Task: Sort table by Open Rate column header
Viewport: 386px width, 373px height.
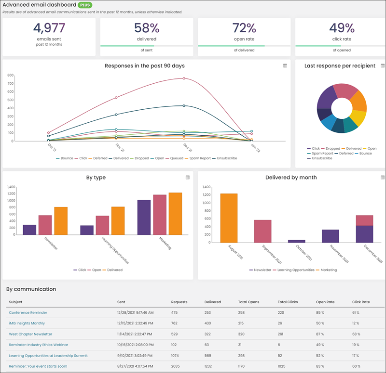Action: [x=325, y=302]
